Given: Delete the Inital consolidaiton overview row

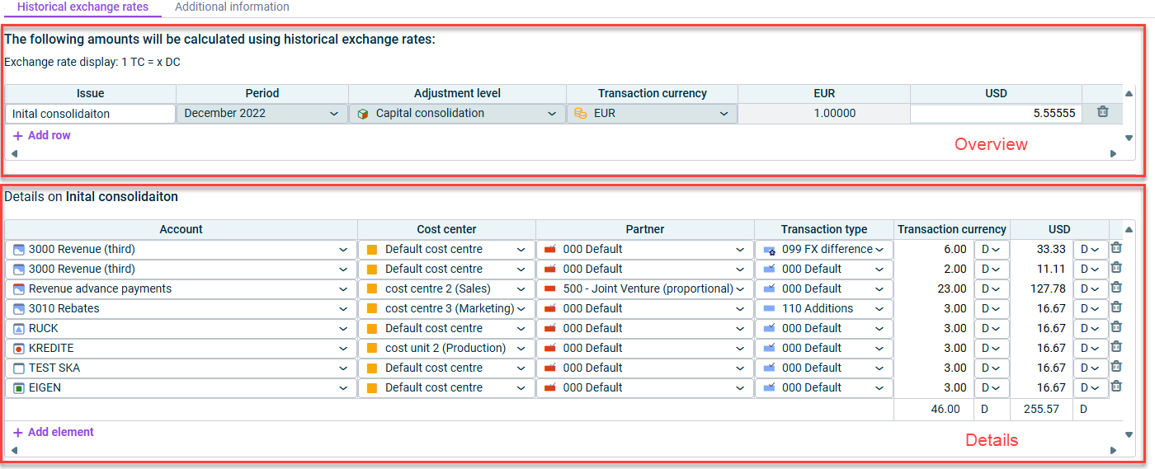Looking at the screenshot, I should click(1102, 112).
